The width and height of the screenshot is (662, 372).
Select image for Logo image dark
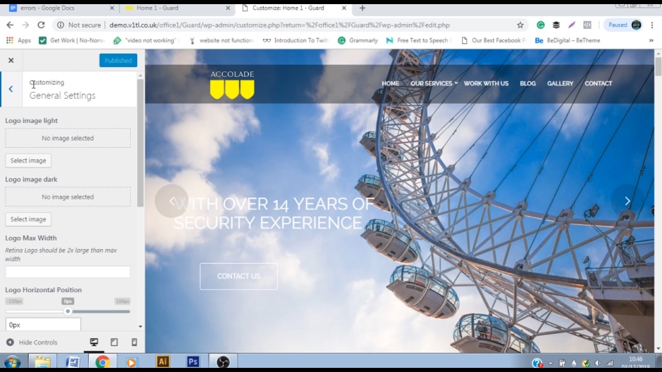[x=28, y=219]
